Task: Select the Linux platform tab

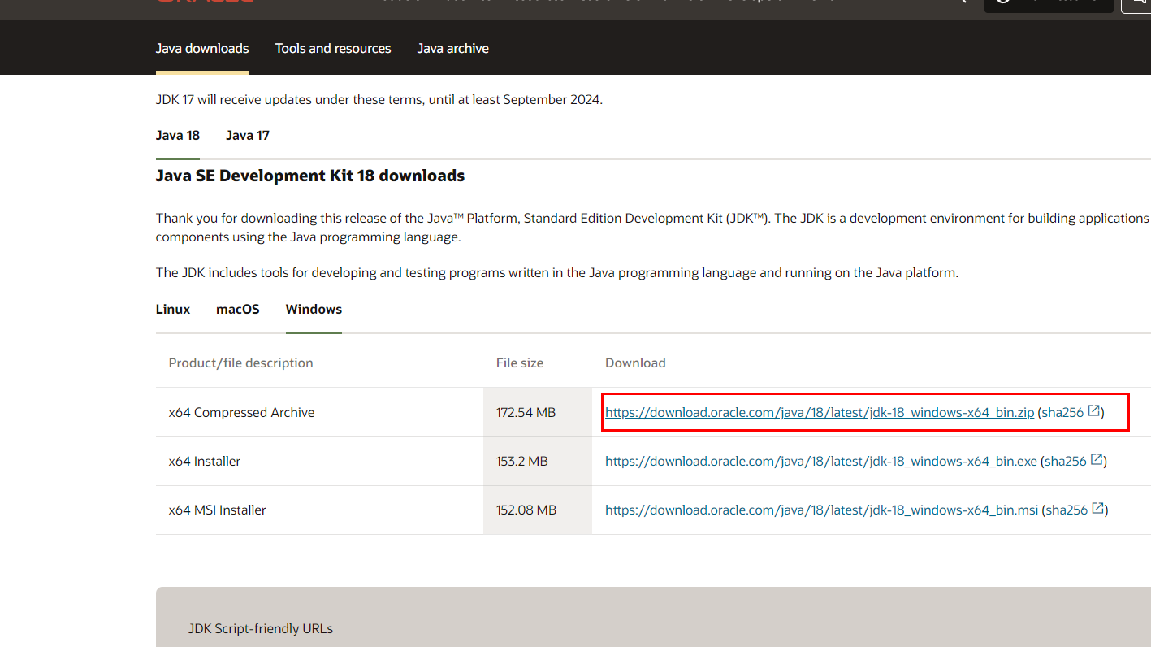Action: [x=173, y=309]
